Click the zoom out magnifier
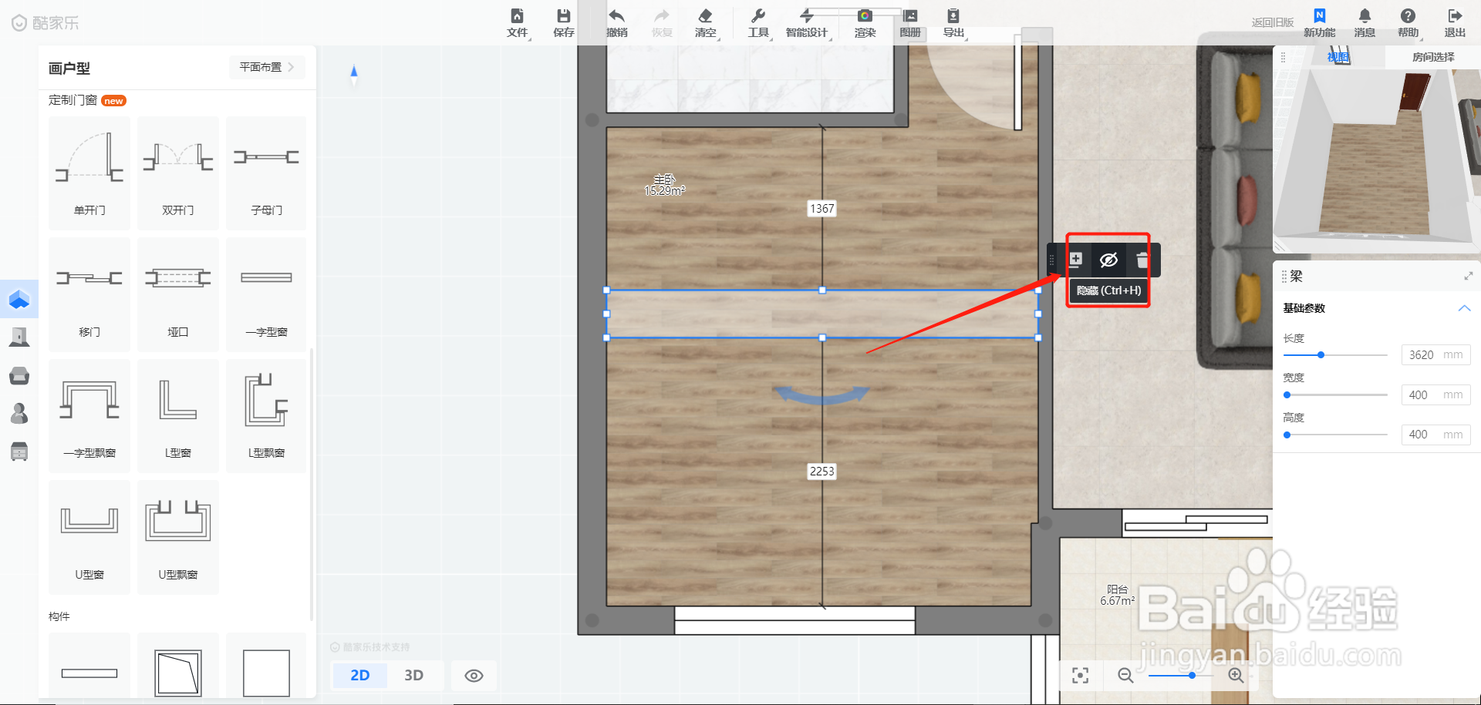Screen dimensions: 1481x705 (x=1125, y=676)
